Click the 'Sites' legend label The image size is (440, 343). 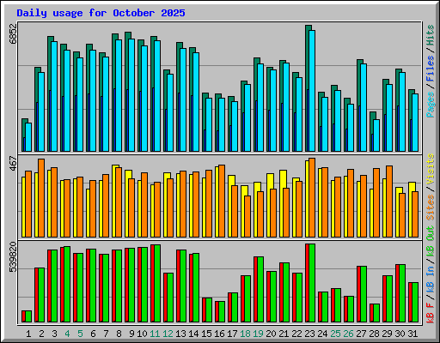430,208
